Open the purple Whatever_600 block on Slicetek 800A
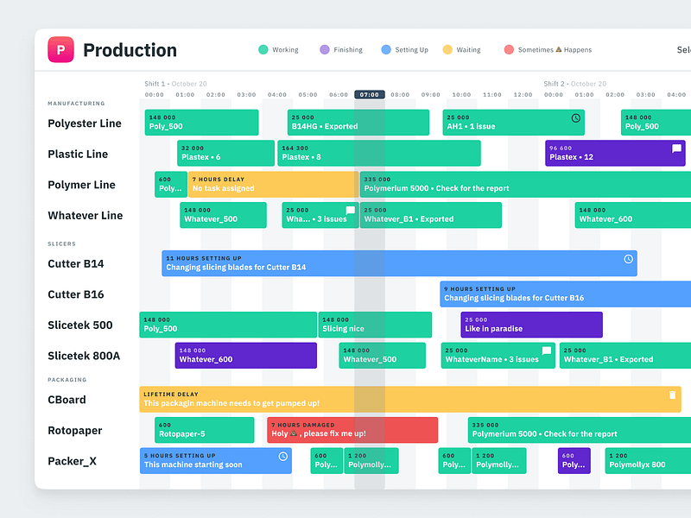691x518 pixels. [246, 356]
